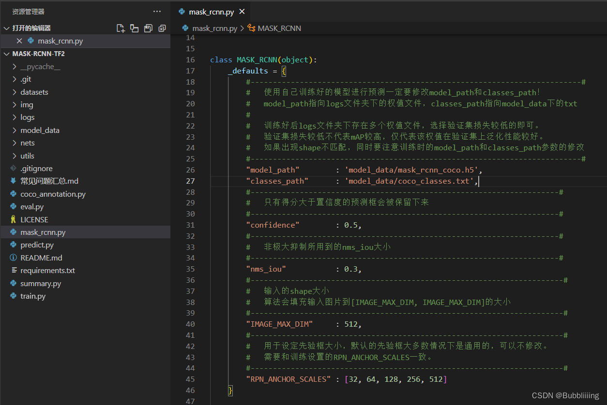Collapse the MASK-RCNN-TF2 project section
The width and height of the screenshot is (607, 405).
pyautogui.click(x=6, y=54)
